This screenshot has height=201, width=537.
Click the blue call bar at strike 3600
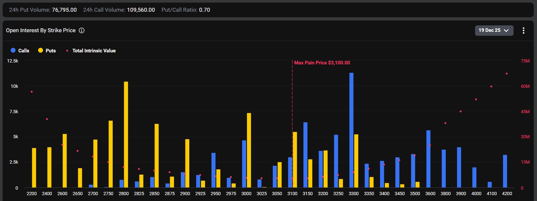click(x=428, y=159)
